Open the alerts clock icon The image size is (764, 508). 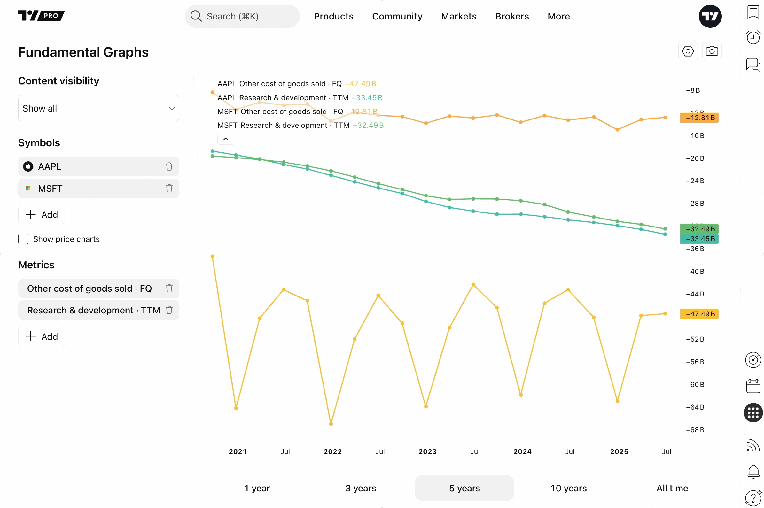point(753,37)
